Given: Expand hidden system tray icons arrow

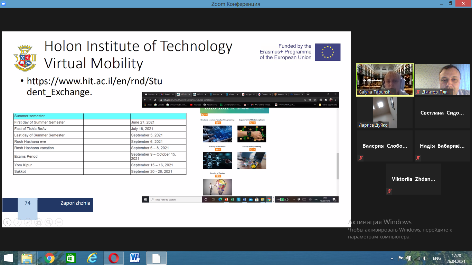Looking at the screenshot, I should pos(392,258).
